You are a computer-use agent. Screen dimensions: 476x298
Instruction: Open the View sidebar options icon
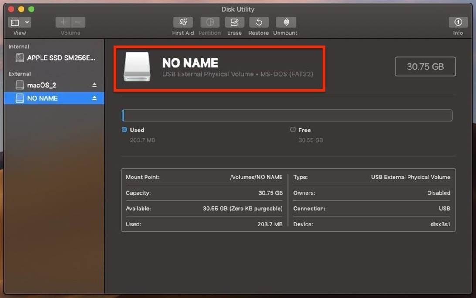pyautogui.click(x=15, y=23)
